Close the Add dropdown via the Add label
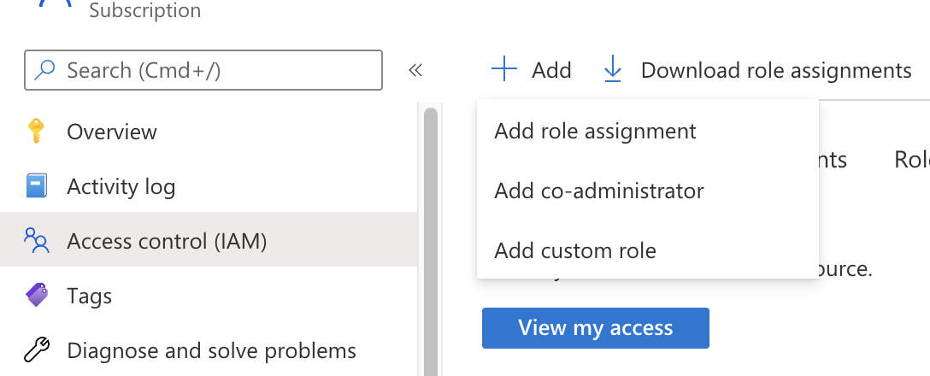The width and height of the screenshot is (930, 376). (551, 70)
